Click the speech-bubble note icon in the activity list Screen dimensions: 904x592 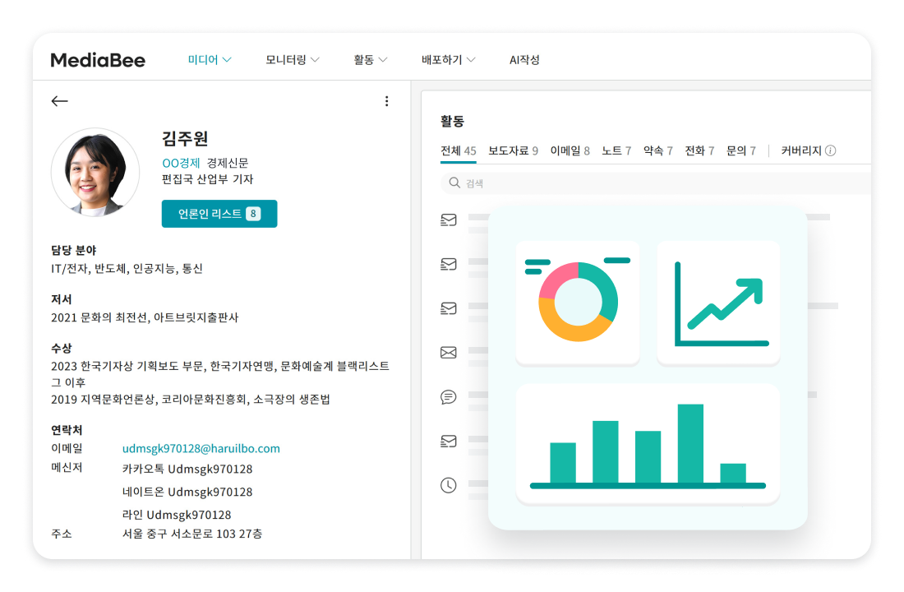pos(448,397)
